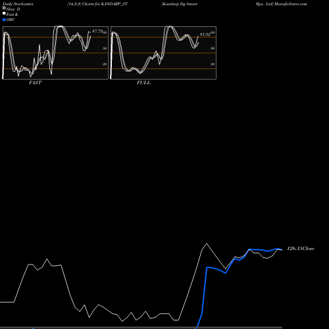Click the 20 level label in FAST chart

click(x=105, y=64)
